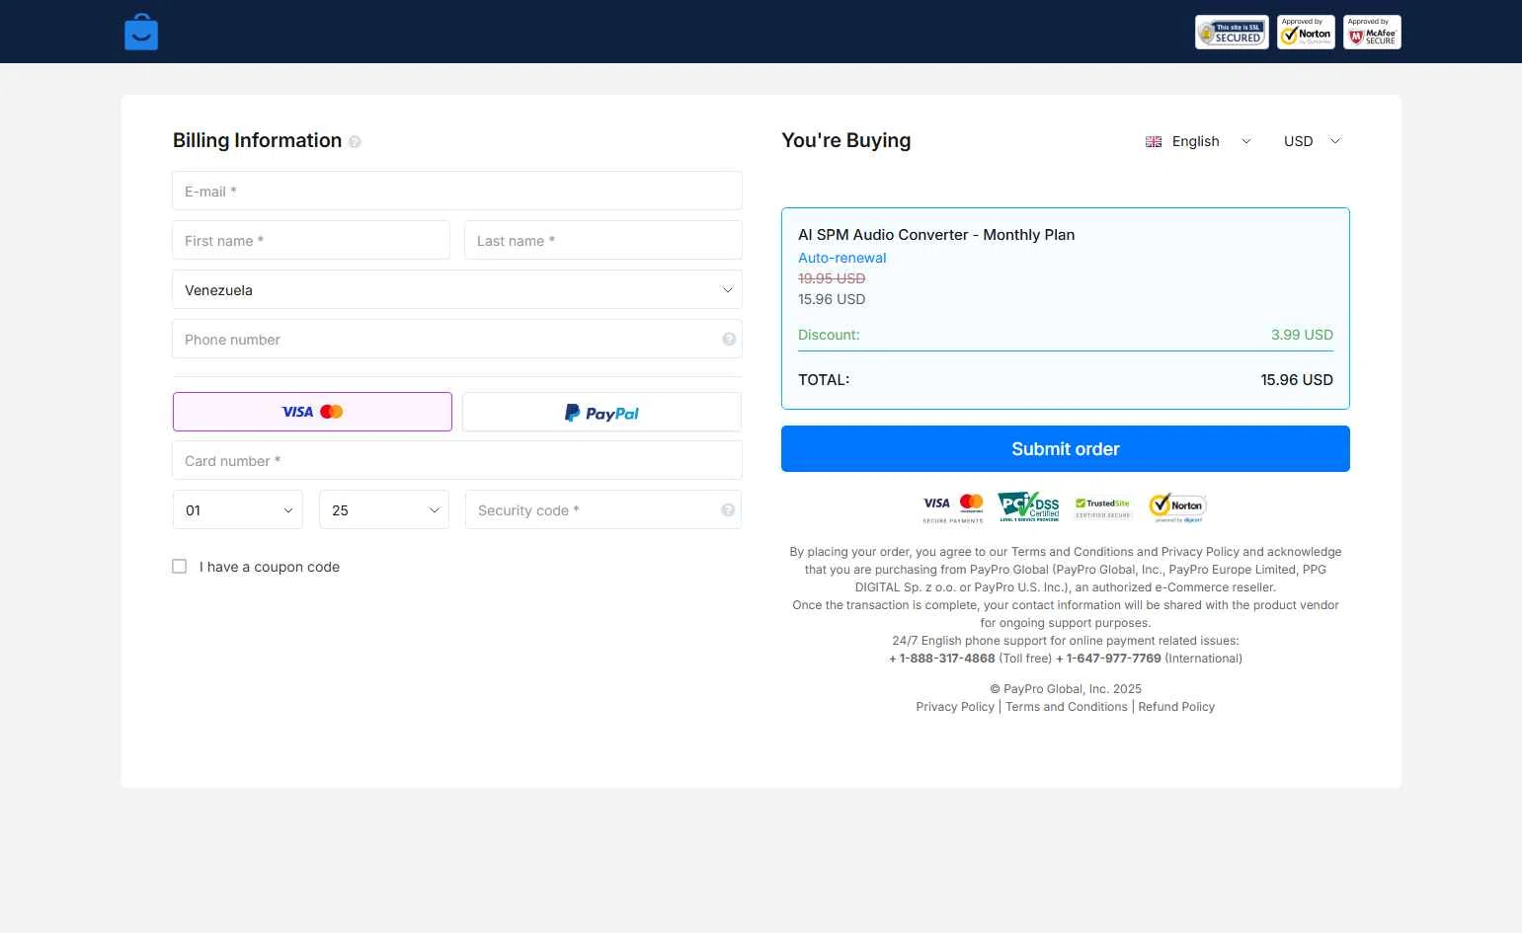Screen dimensions: 1522x933
Task: Click the You're Buying heading
Action: pyautogui.click(x=846, y=140)
